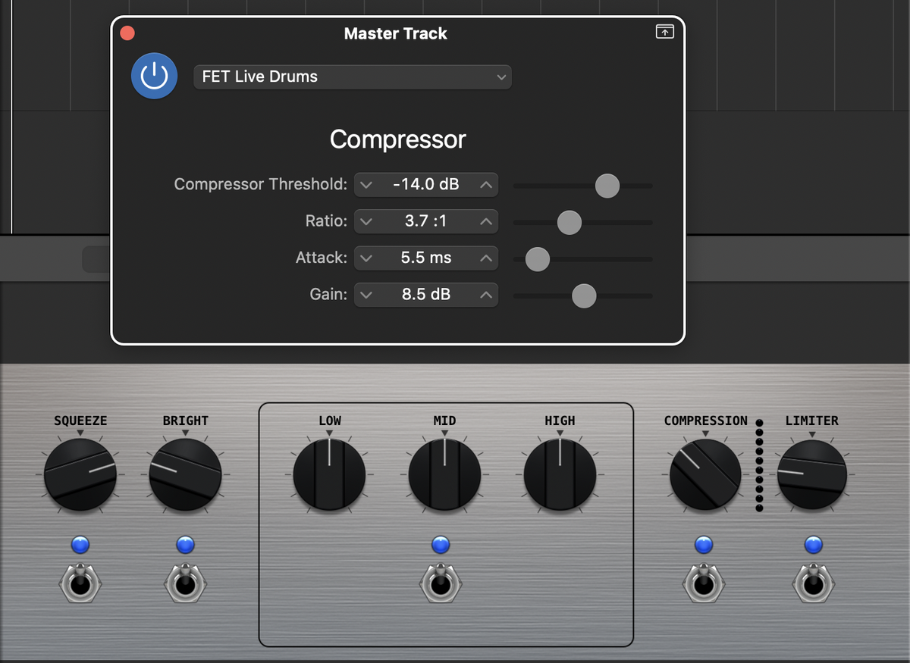Screen dimensions: 910x663
Task: Click the up chevron to raise Compressor Threshold
Action: click(x=485, y=184)
